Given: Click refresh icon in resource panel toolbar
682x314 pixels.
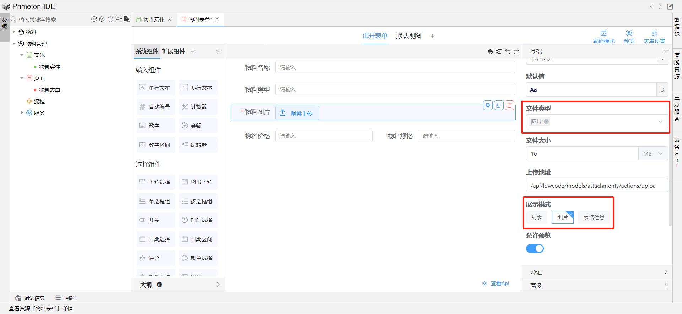Looking at the screenshot, I should coord(110,19).
